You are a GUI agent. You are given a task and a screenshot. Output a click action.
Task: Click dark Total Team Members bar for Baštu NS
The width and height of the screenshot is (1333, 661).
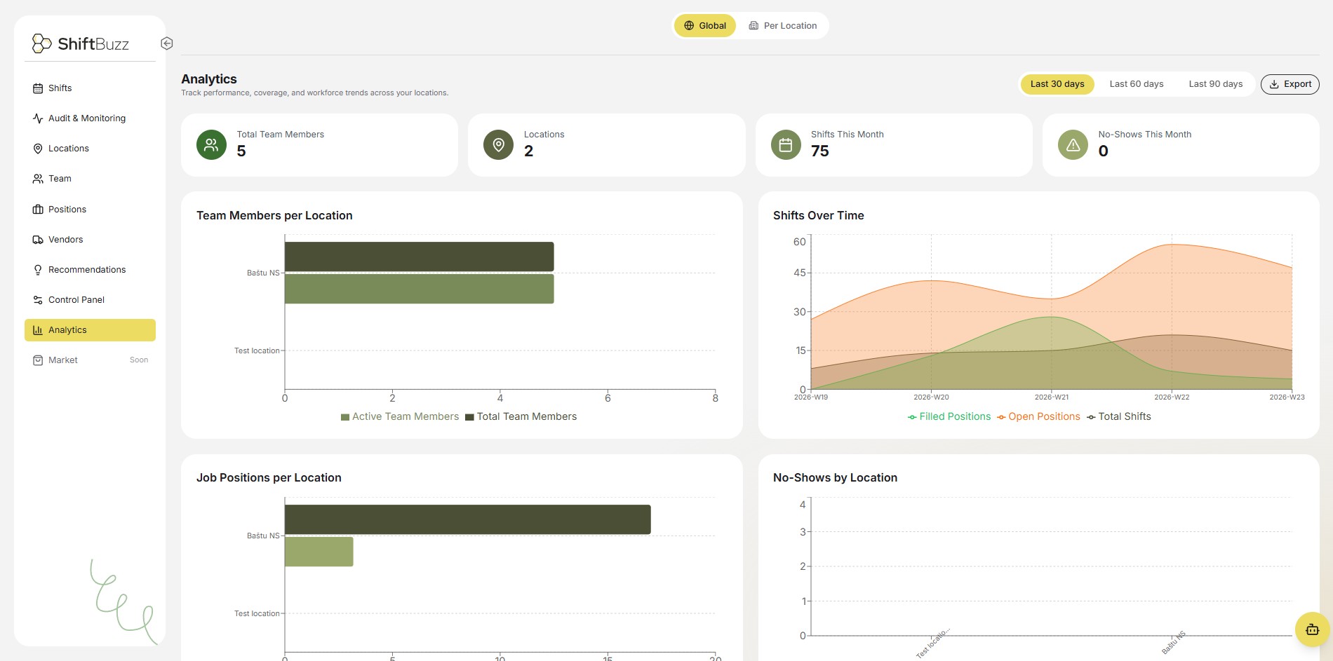420,257
